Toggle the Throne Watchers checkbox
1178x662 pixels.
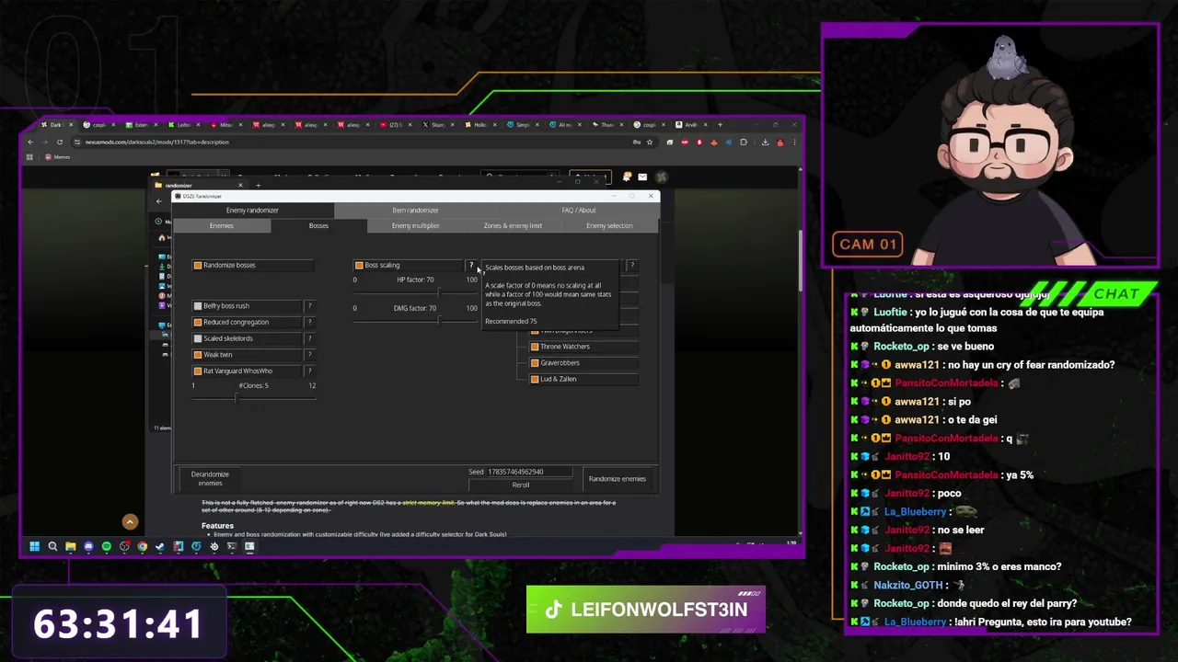tap(535, 347)
